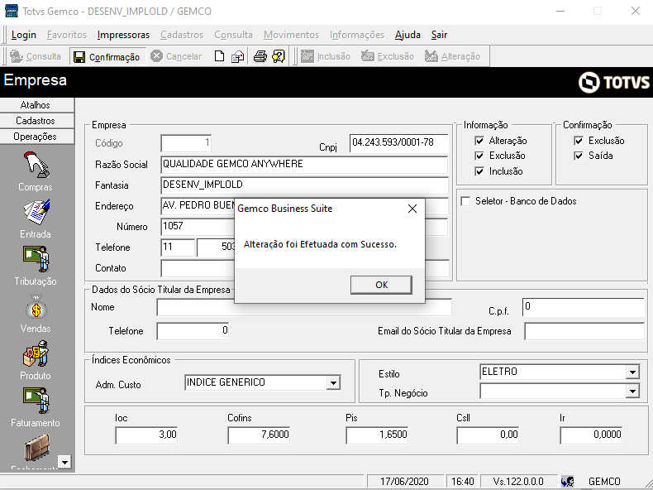Viewport: 653px width, 490px height.
Task: Open the Impressoras menu
Action: pyautogui.click(x=123, y=35)
